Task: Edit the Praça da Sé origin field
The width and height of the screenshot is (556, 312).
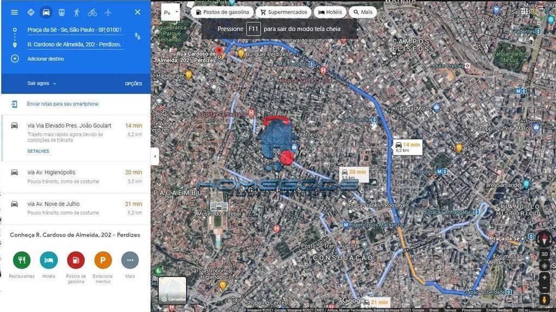Action: [75, 30]
